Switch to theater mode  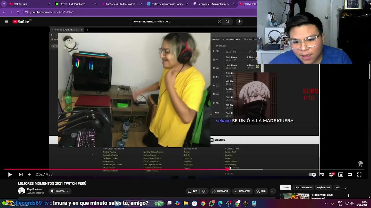coord(350,174)
